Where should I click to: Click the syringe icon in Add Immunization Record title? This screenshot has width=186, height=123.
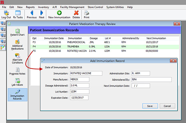pos(43,61)
